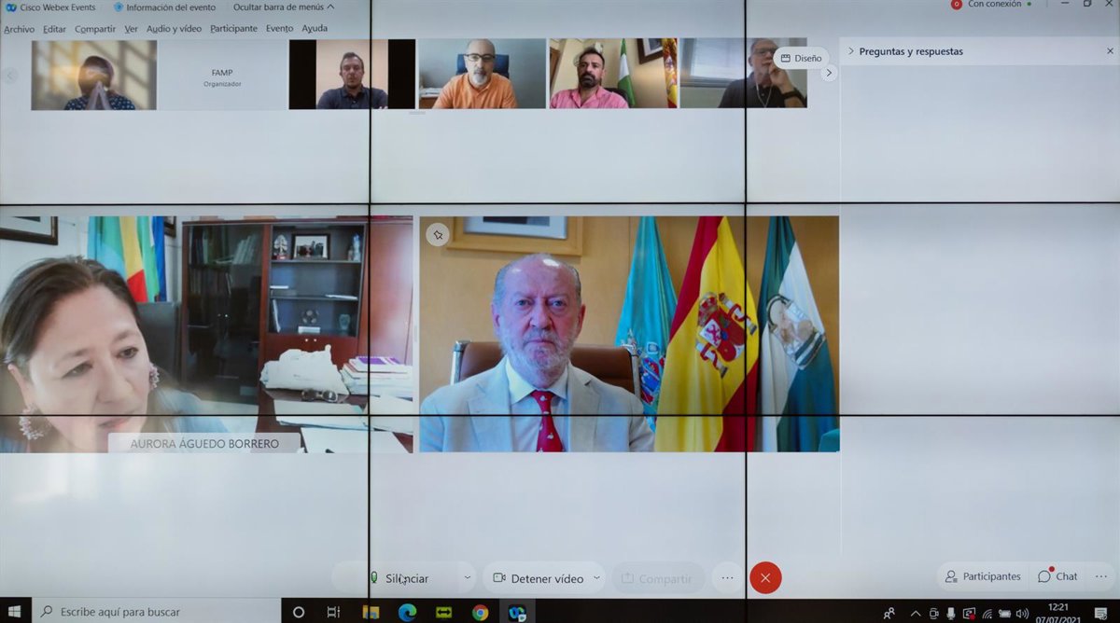Stop camera with Detener vídeo
Screen dimensions: 1120x623
(x=538, y=578)
